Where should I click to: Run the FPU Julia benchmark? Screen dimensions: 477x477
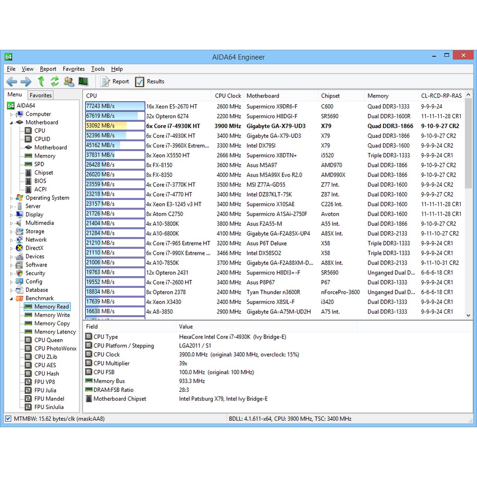pyautogui.click(x=45, y=390)
